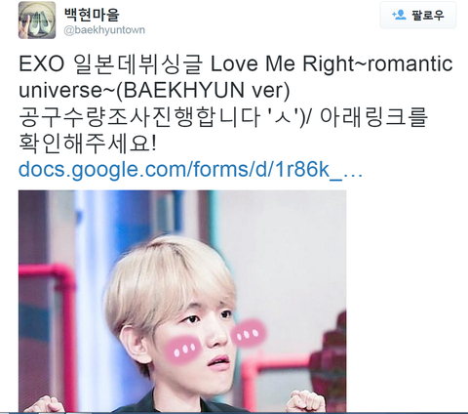Click the 팔로우 follow button
This screenshot has width=468, height=414.
pos(418,15)
